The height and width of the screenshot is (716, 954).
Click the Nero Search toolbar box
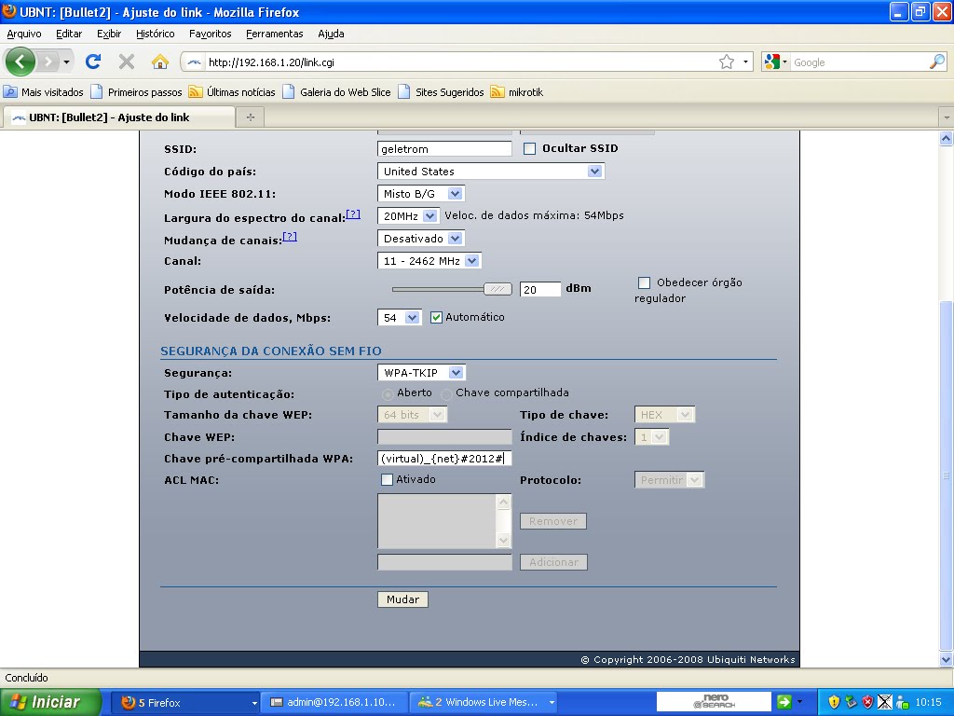coord(714,702)
